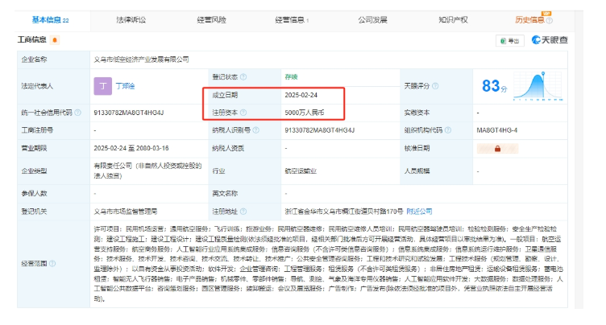The height and width of the screenshot is (325, 606).
Task: Open the 历史信息 VIP tab
Action: tap(531, 19)
